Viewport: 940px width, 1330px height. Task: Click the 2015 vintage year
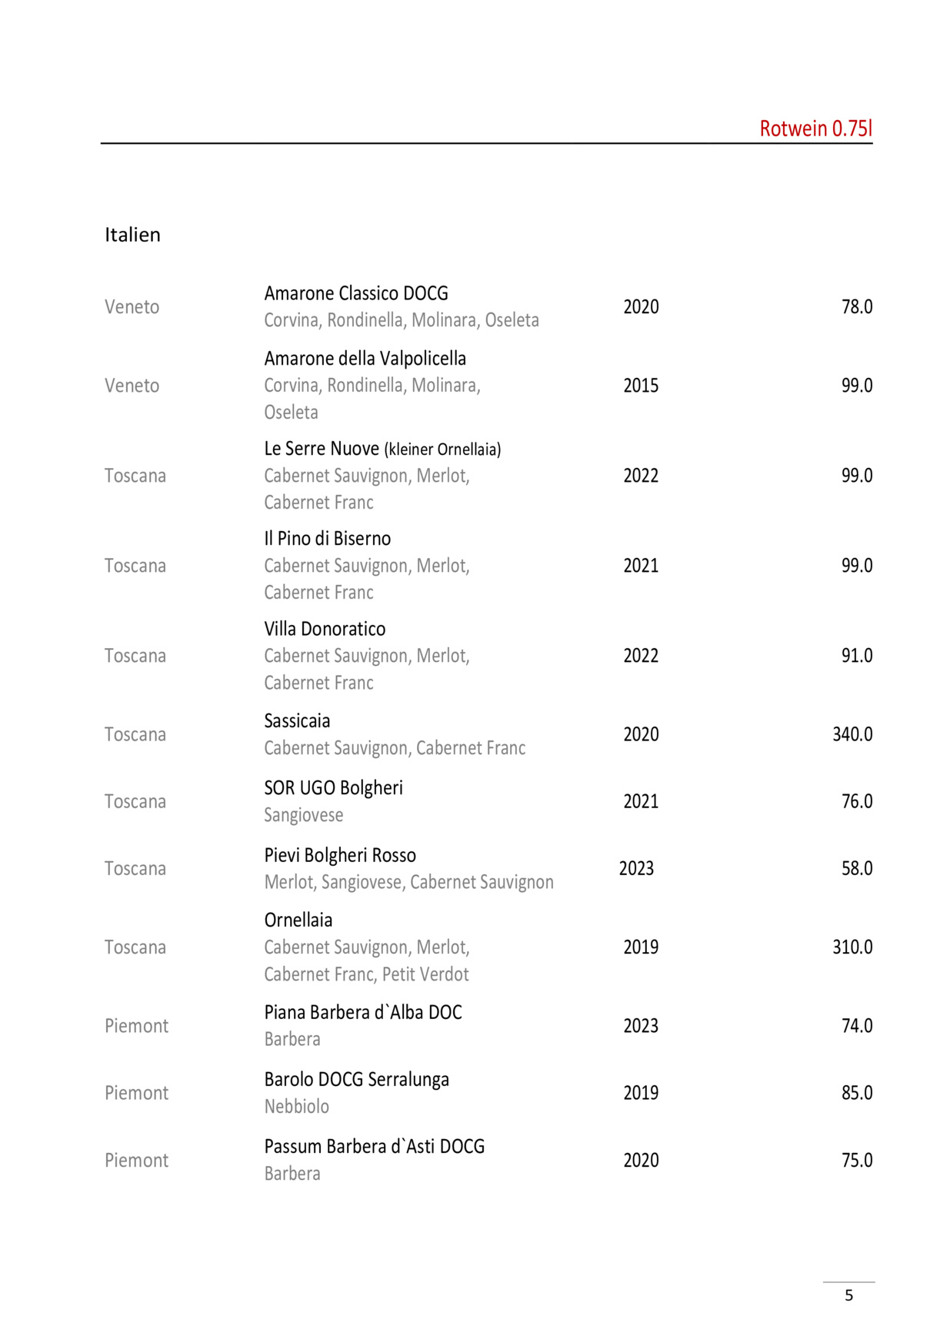pyautogui.click(x=641, y=386)
